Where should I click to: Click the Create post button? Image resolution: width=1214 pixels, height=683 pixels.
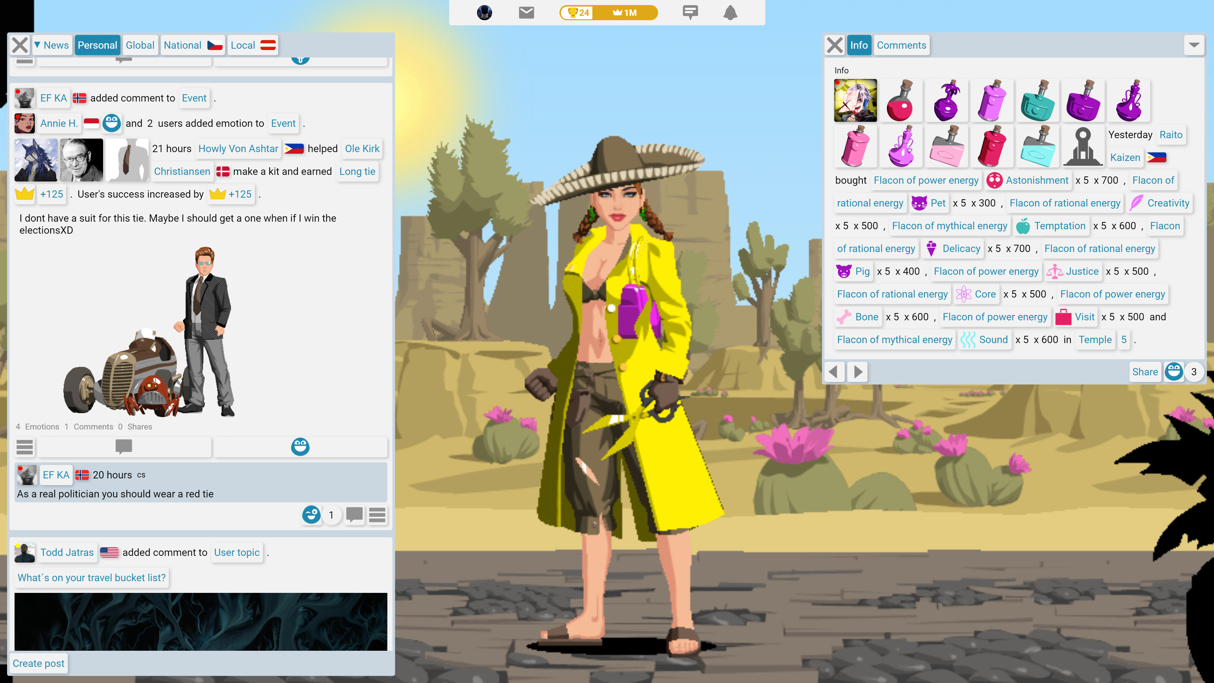(39, 663)
